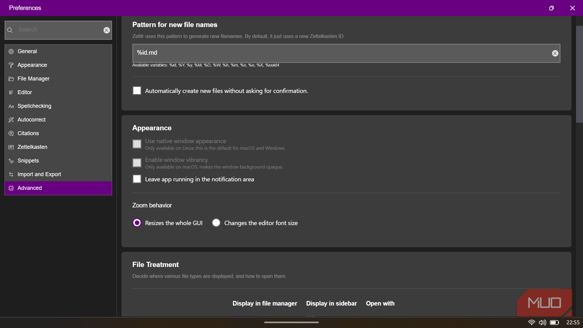Click the Editor lines icon

pyautogui.click(x=11, y=92)
